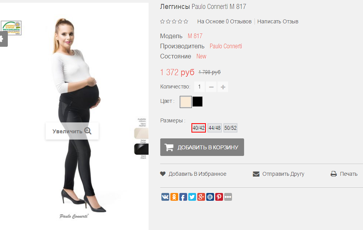Screen dimensions: 363x230
Task: Click the quantity input field
Action: click(199, 87)
